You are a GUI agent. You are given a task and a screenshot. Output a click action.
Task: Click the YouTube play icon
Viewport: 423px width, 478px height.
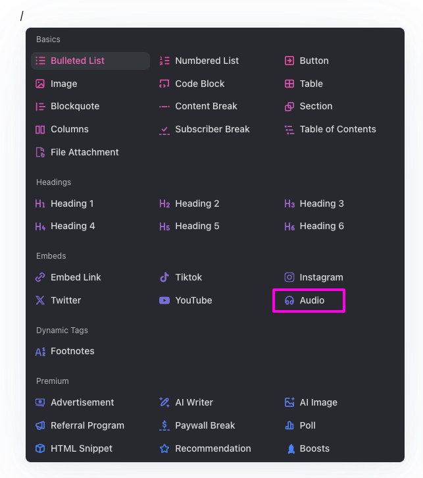164,300
